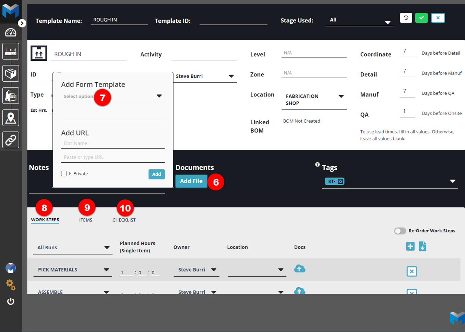465x332 pixels.
Task: Open the dashboard gauge icon in sidebar
Action: tap(11, 32)
